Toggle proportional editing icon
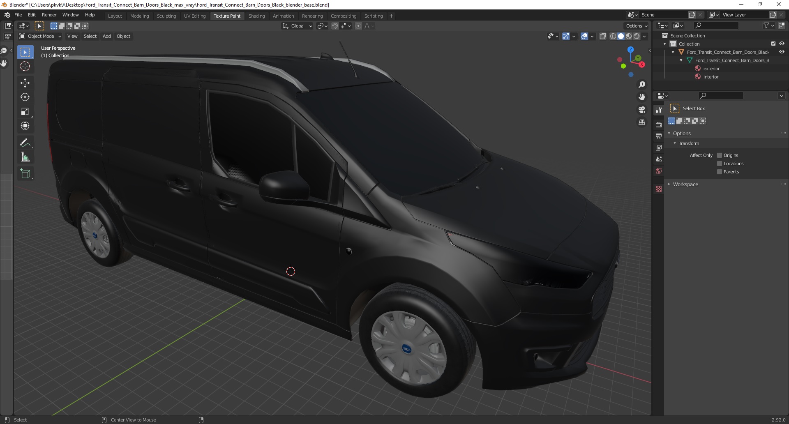 click(358, 26)
